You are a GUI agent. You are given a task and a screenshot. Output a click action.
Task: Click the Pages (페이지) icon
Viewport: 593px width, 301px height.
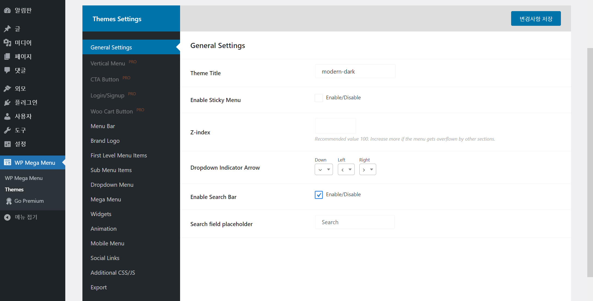7,56
